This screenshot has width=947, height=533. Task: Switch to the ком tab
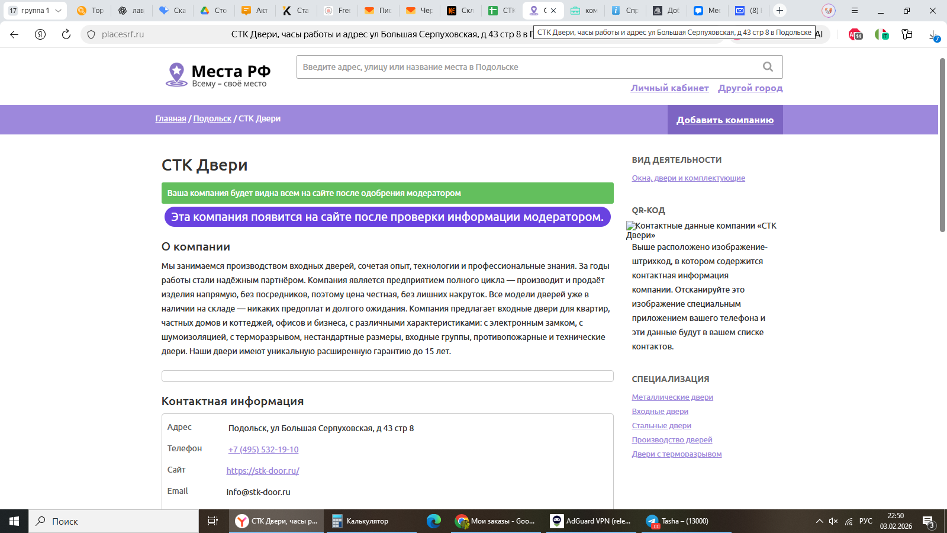[584, 10]
